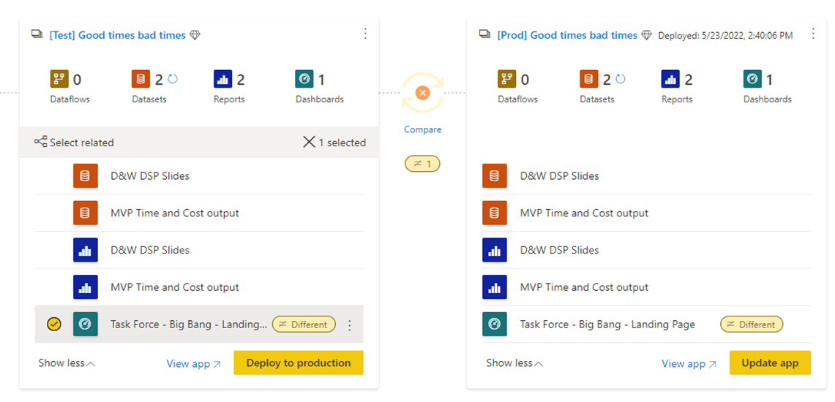Open the [Test] Good times bad times workspace link

pyautogui.click(x=118, y=35)
